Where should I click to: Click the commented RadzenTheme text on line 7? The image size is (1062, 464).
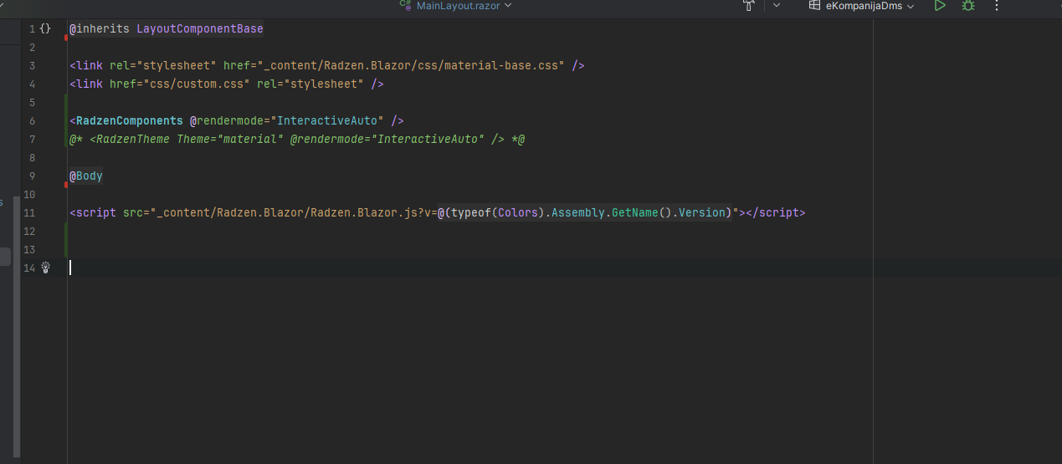coord(297,139)
